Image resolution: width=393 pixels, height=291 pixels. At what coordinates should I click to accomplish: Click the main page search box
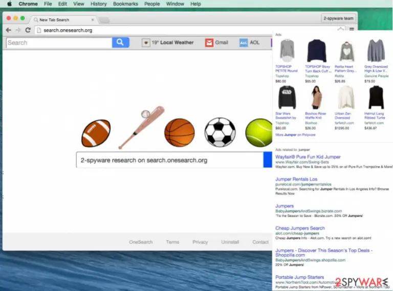(170, 160)
